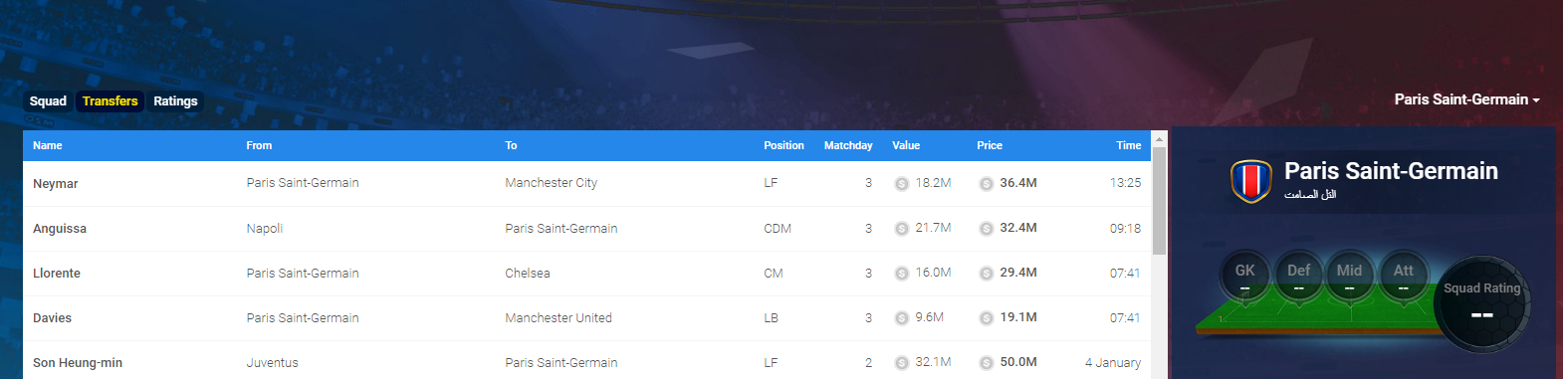Switch to the Ratings tab
Screen dimensions: 1563x379
pos(175,101)
